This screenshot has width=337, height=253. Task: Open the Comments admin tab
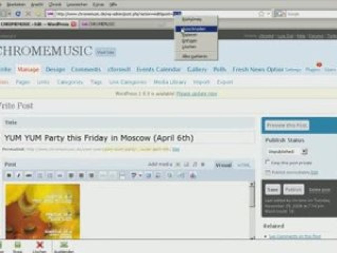[x=86, y=70]
